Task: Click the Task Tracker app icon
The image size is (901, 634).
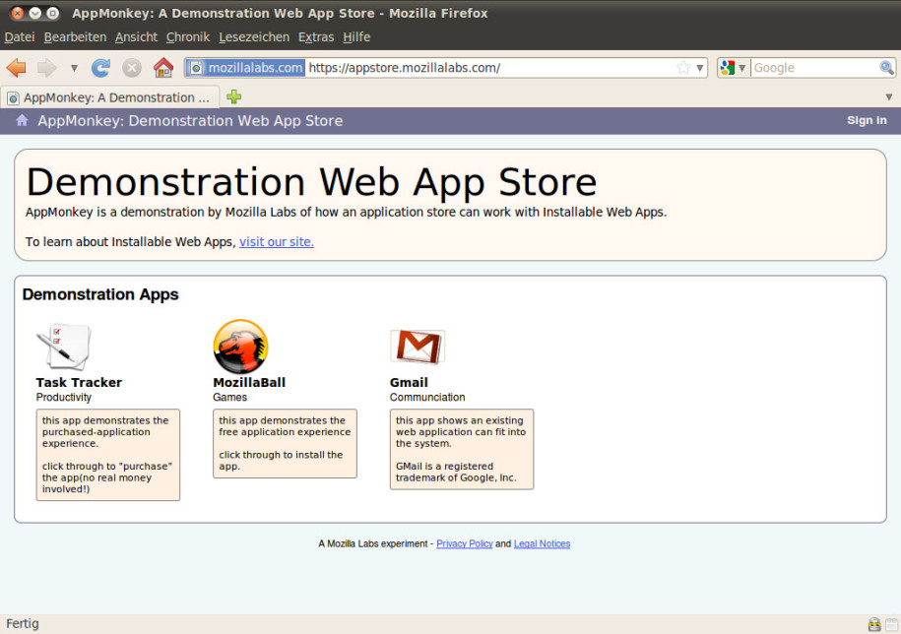Action: (x=64, y=347)
